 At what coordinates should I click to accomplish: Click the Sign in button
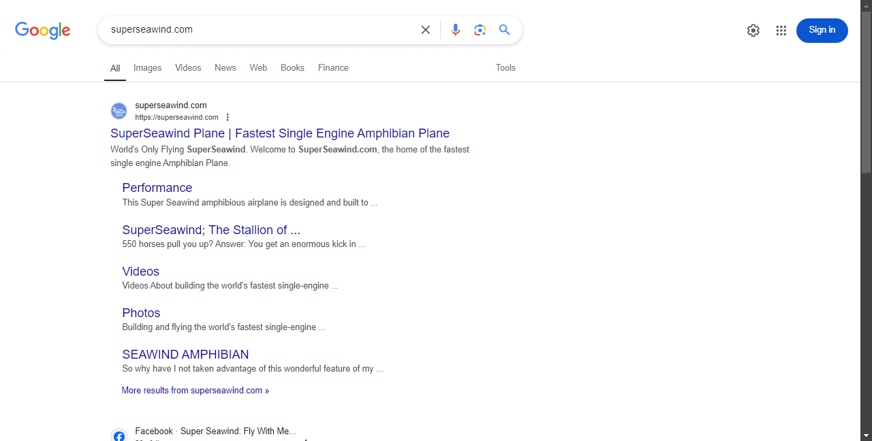point(822,31)
